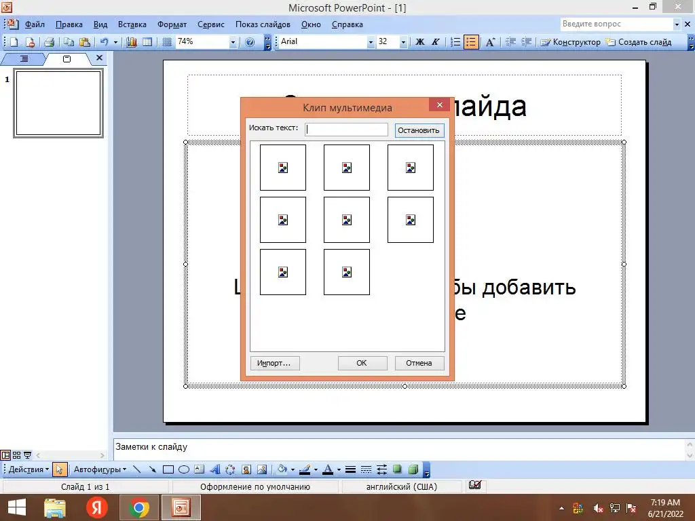Open Shadow Style settings
This screenshot has height=521, width=695.
397,469
